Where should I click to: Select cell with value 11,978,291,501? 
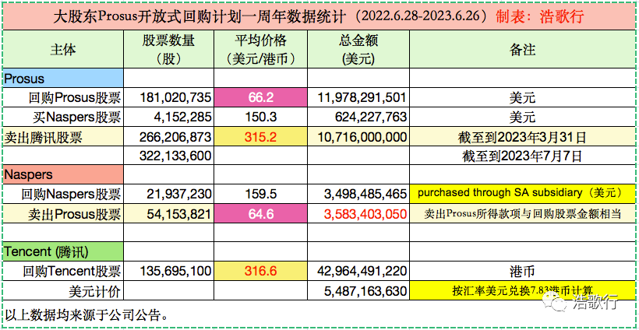[x=358, y=97]
